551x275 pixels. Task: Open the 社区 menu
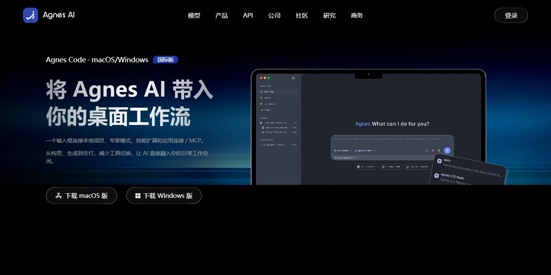pyautogui.click(x=302, y=15)
